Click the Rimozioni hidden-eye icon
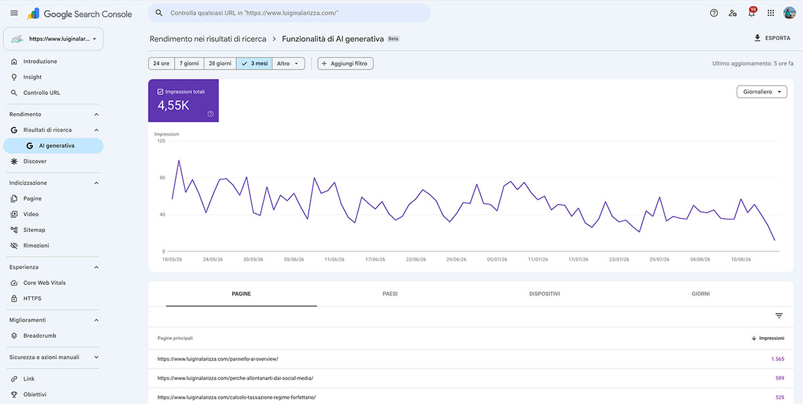 click(x=15, y=245)
